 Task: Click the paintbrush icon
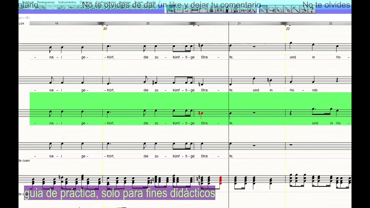pos(60,7)
